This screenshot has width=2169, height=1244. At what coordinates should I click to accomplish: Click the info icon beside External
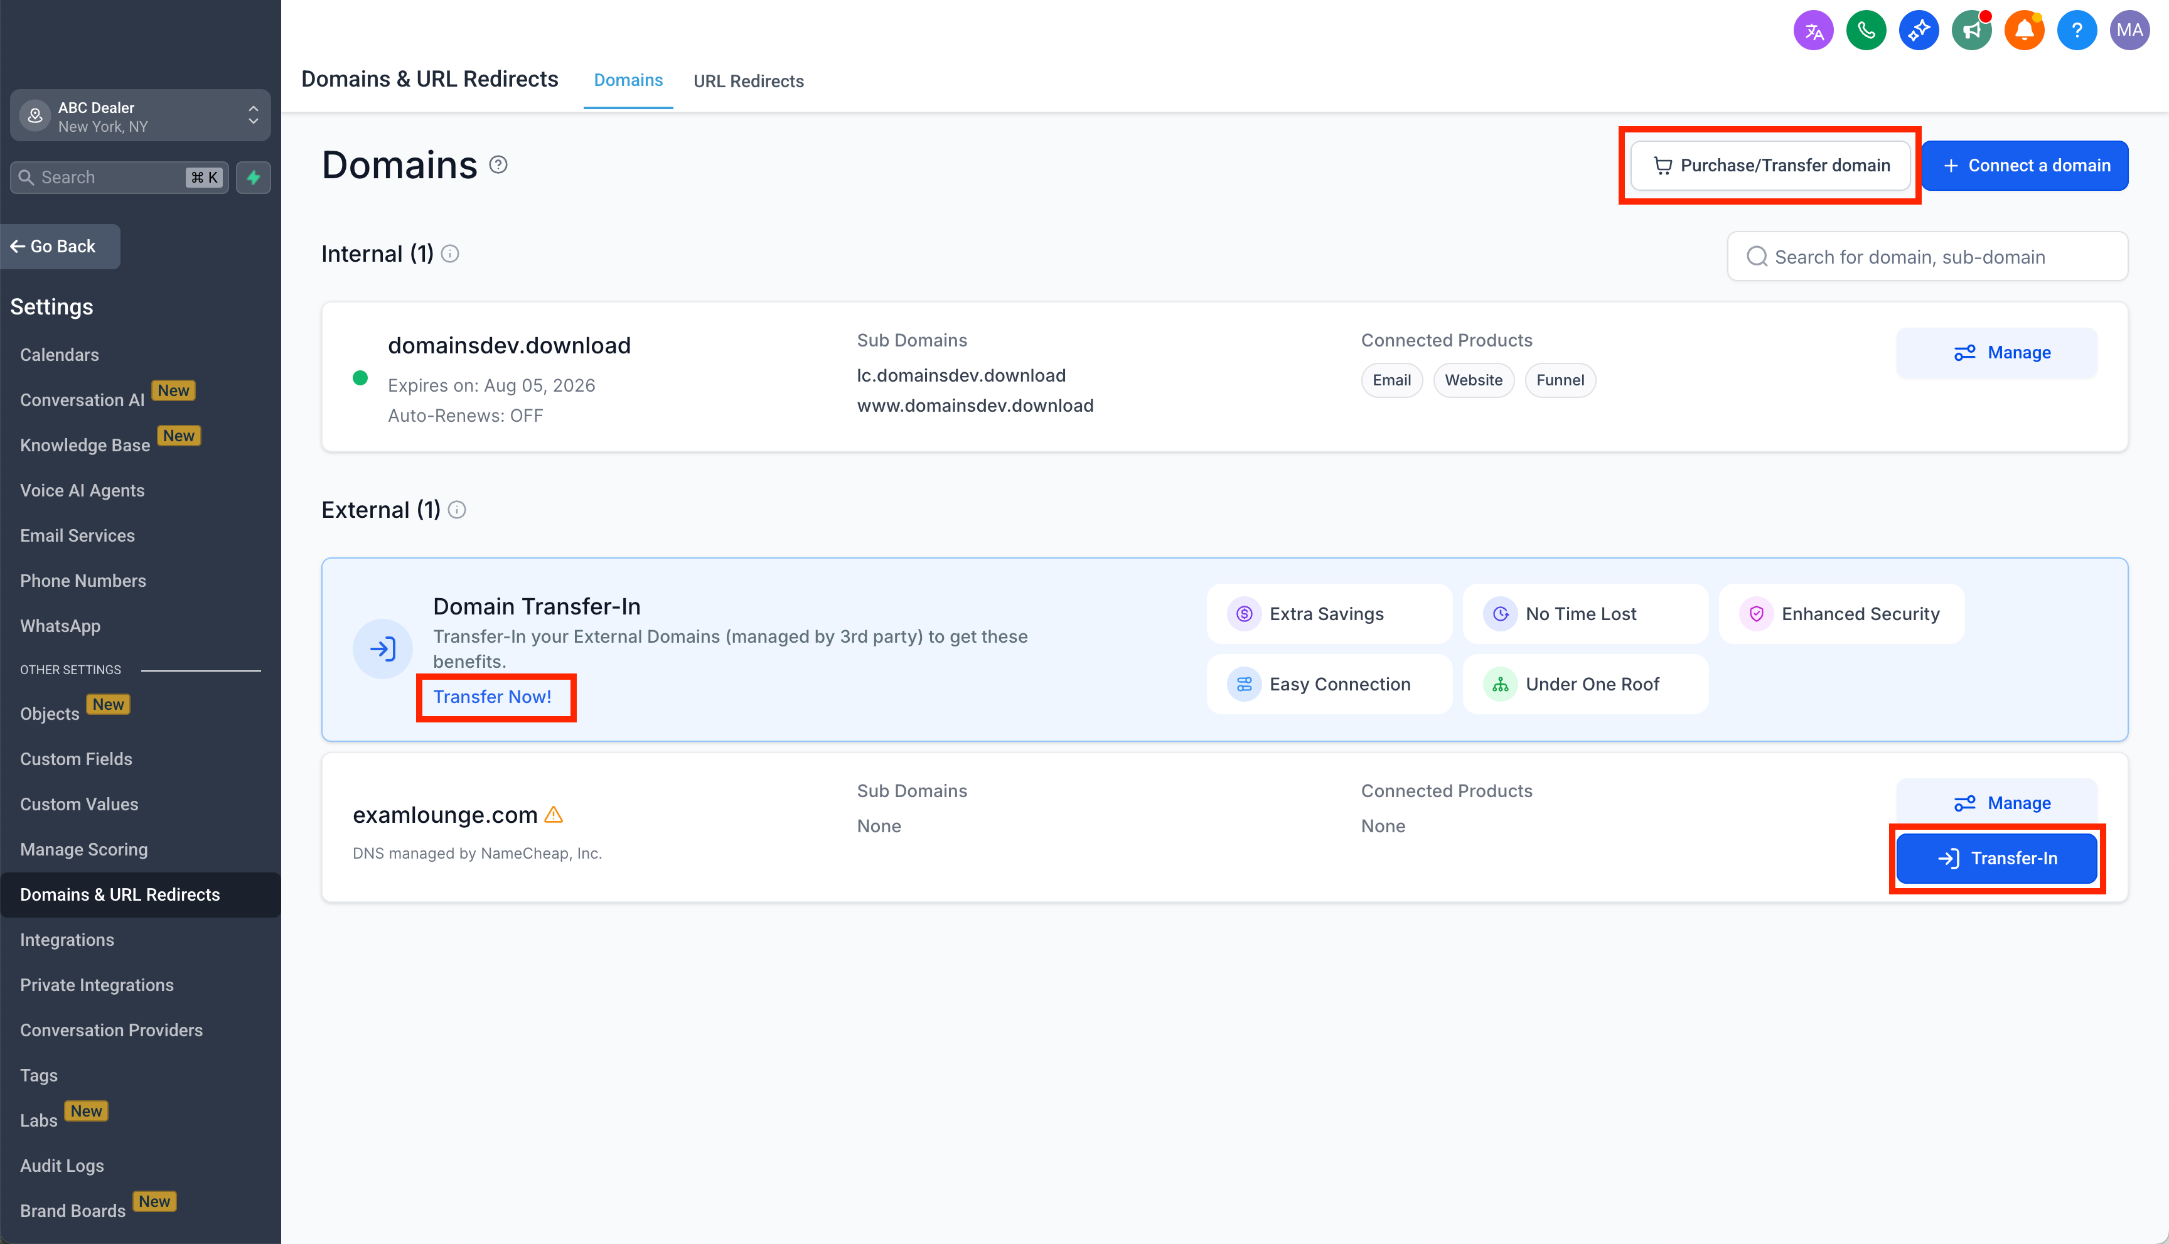click(x=457, y=510)
